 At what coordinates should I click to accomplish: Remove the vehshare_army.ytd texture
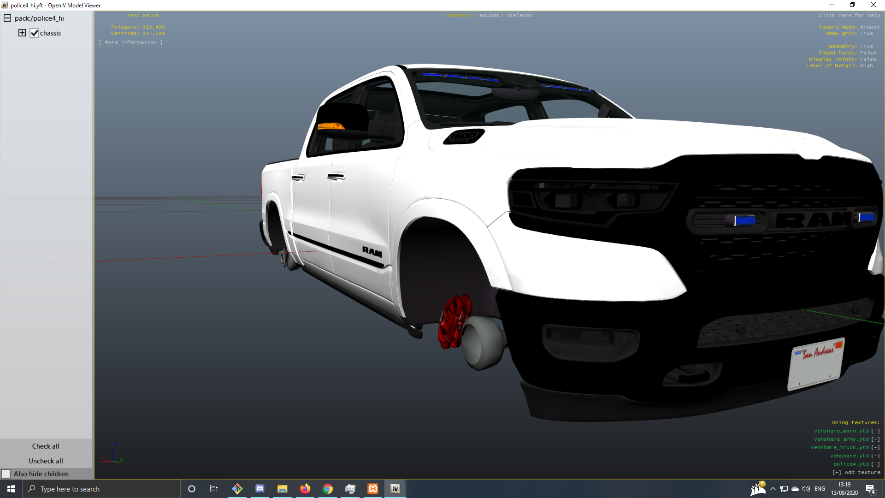point(875,439)
